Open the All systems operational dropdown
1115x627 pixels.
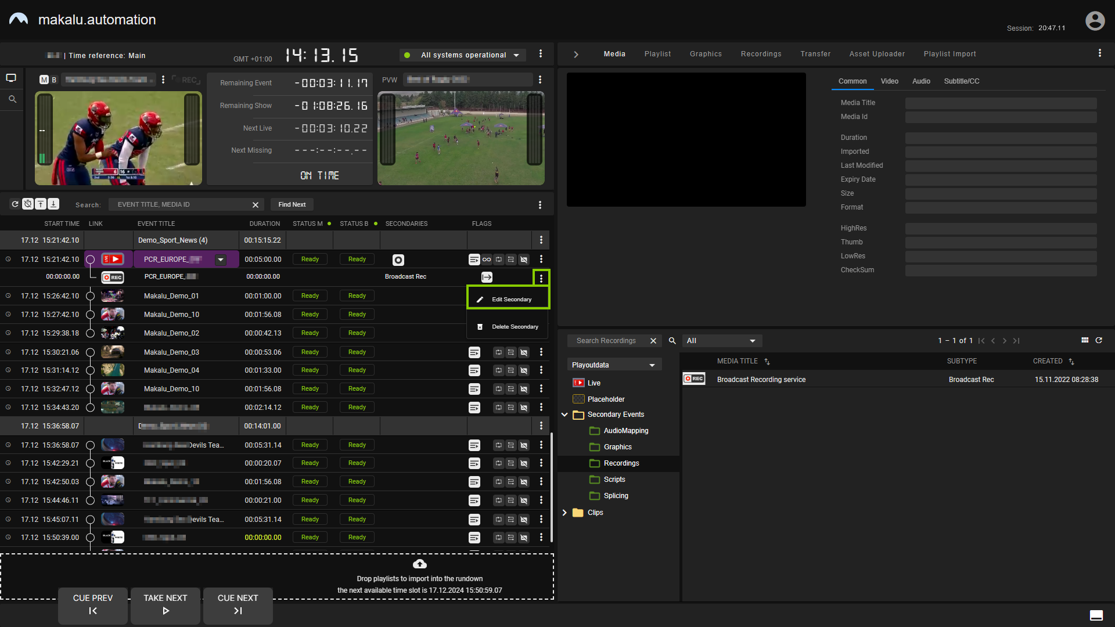(x=463, y=55)
